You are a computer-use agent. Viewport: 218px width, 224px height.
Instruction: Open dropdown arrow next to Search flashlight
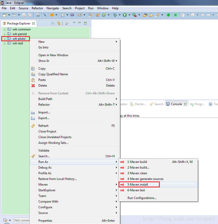(x=162, y=15)
